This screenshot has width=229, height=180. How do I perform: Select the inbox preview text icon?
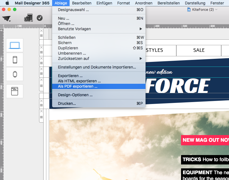[x=15, y=91]
